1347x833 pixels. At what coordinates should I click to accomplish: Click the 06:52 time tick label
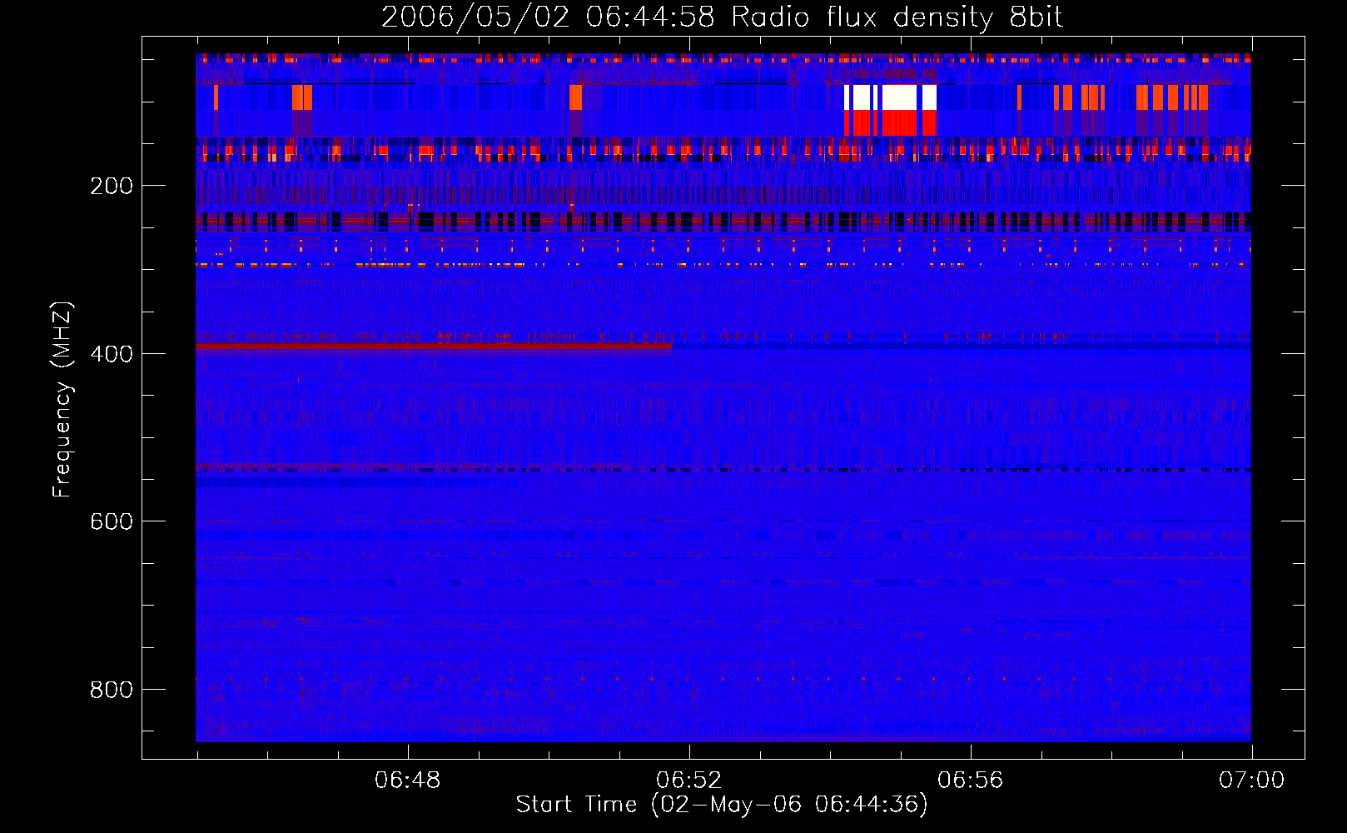tap(689, 781)
